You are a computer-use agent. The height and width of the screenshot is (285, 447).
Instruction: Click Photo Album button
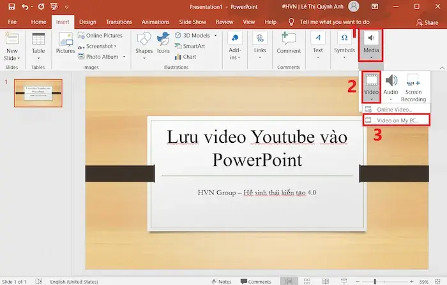point(98,57)
